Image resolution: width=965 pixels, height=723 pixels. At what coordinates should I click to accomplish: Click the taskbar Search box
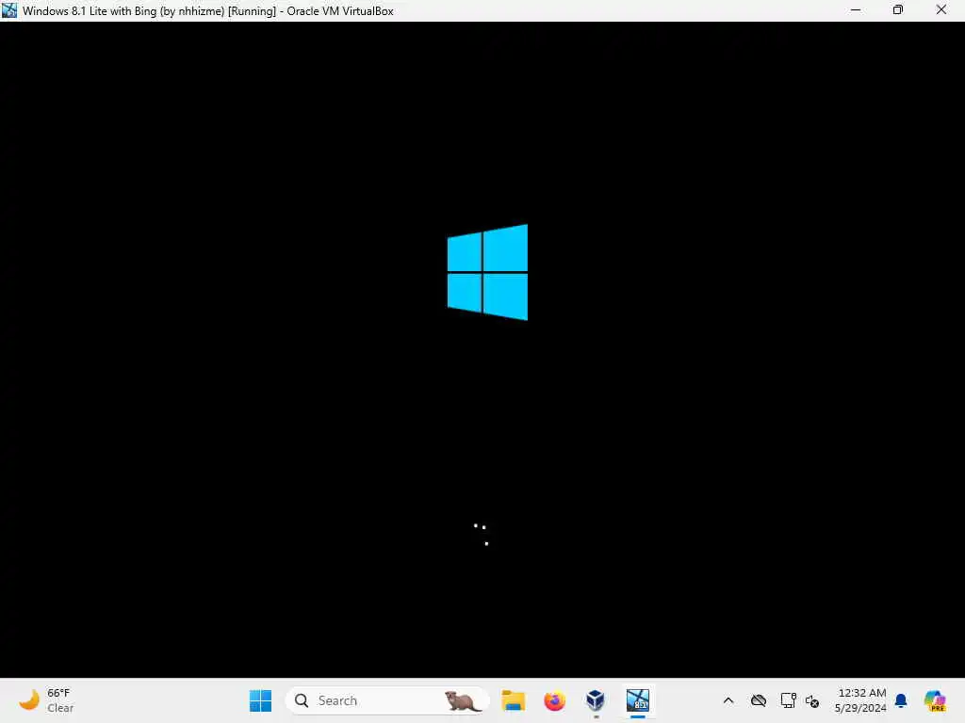click(387, 700)
